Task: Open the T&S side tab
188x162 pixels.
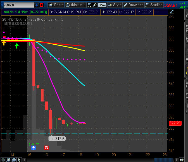Action: click(187, 29)
